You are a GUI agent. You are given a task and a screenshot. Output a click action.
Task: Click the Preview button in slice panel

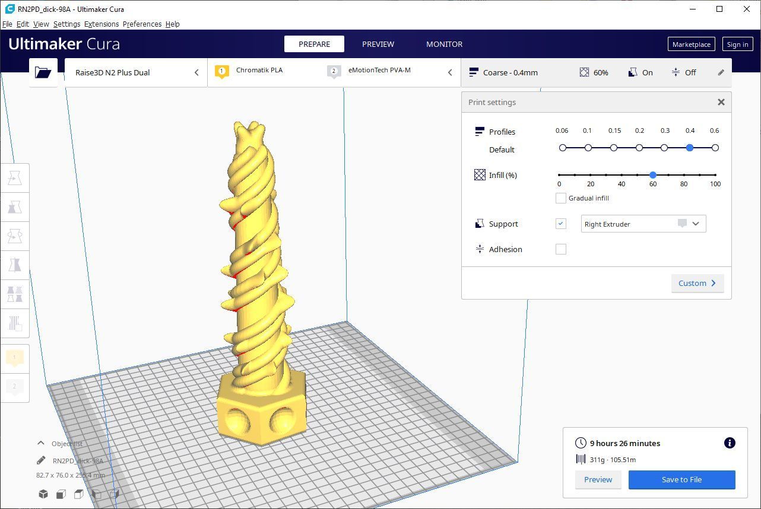point(598,479)
